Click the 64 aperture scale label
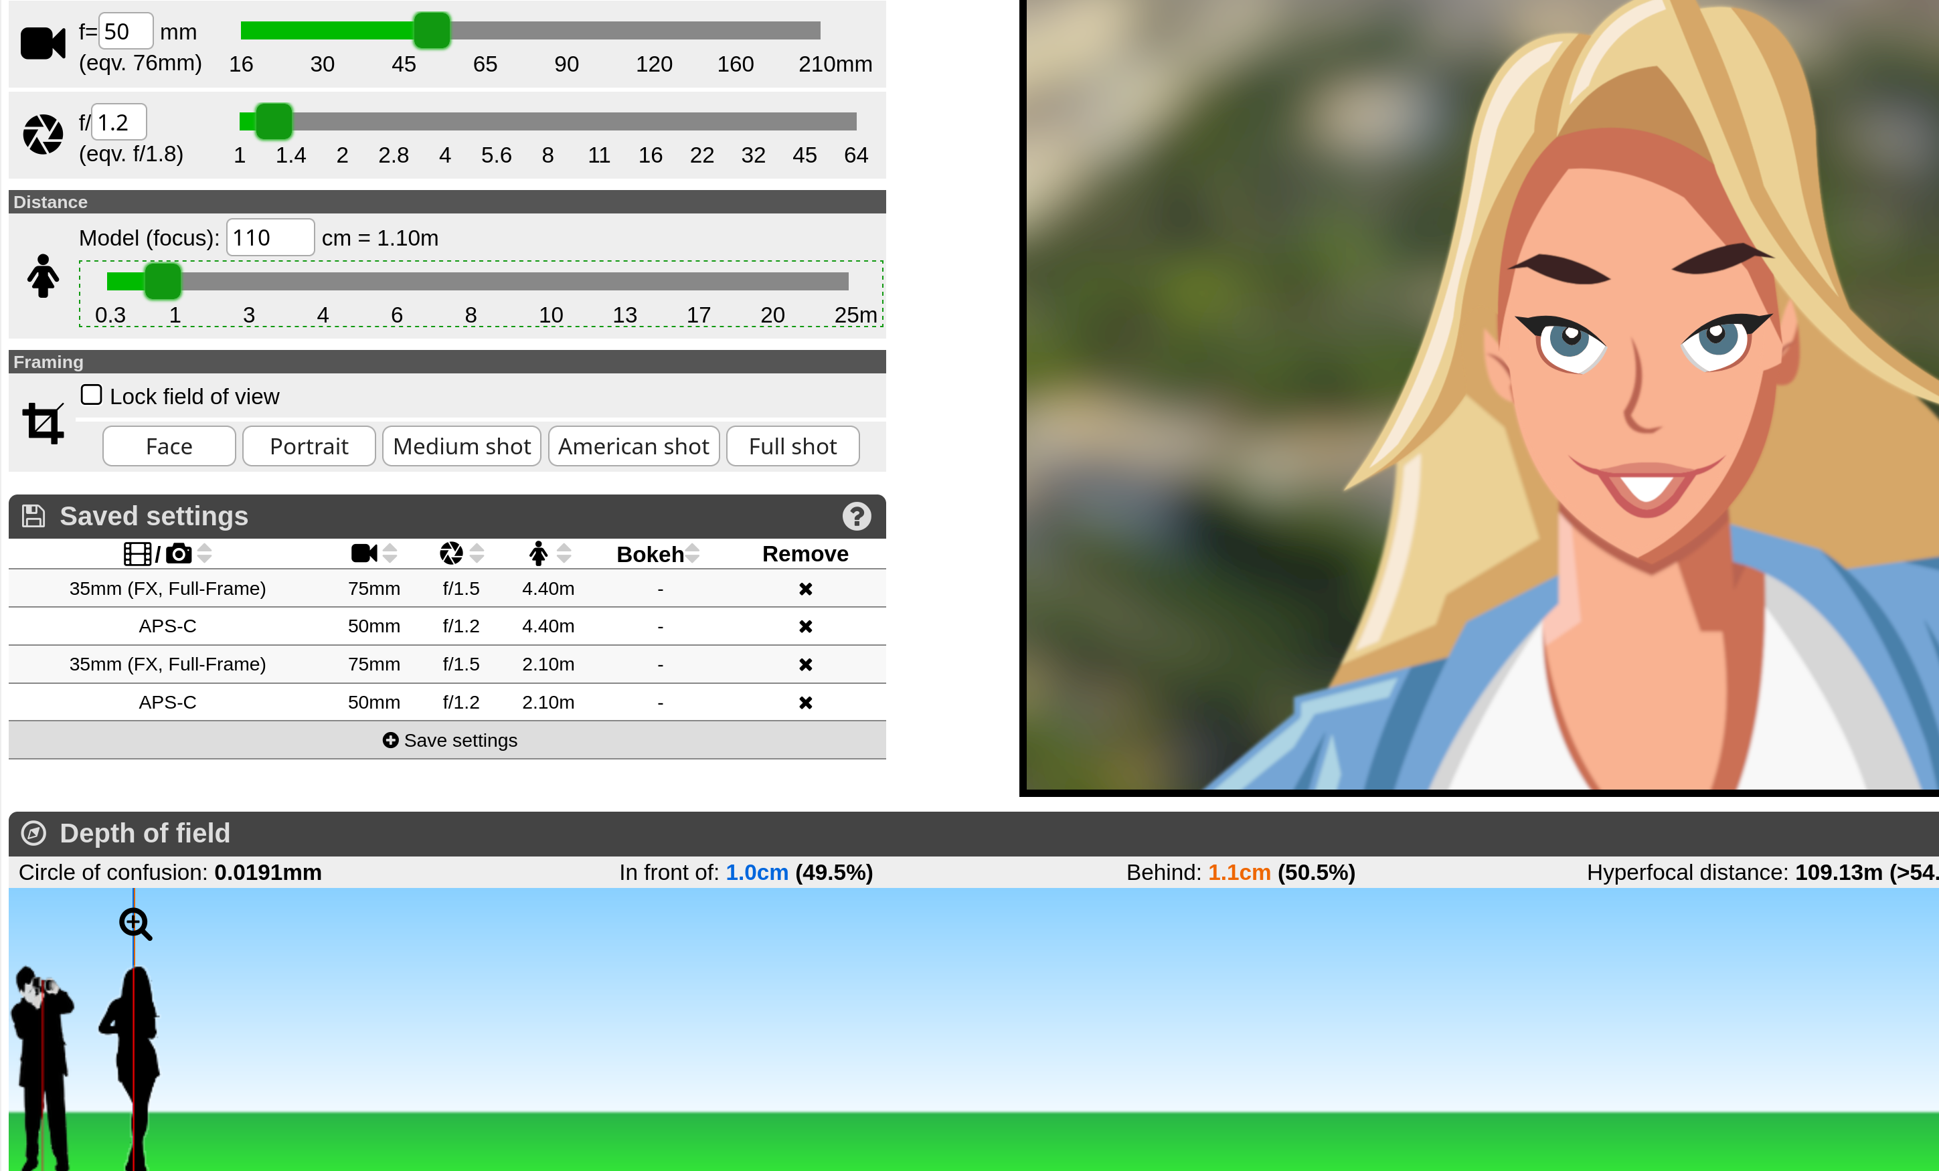Screen dimensions: 1939x1171 click(856, 155)
